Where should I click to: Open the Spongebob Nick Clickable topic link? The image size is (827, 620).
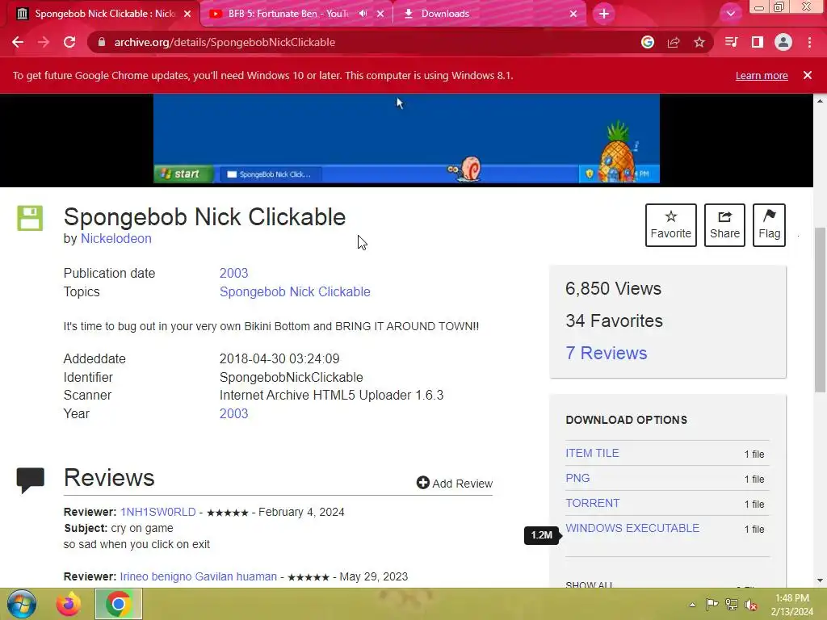pos(295,291)
